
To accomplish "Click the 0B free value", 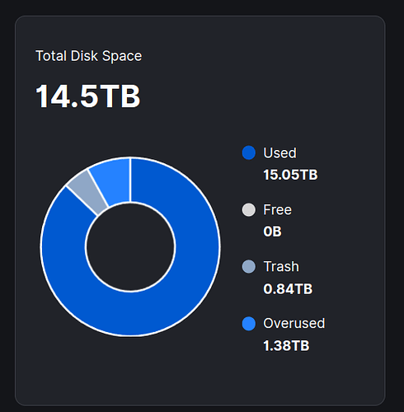I will click(272, 232).
